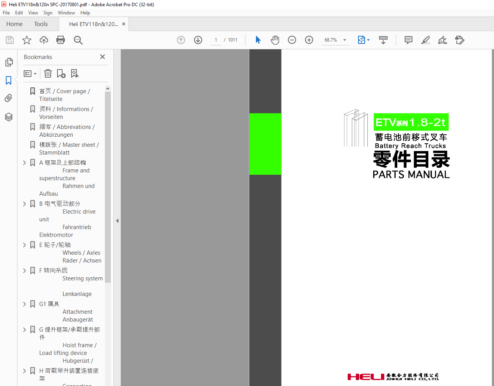Image resolution: width=494 pixels, height=386 pixels.
Task: Open the File menu
Action: [x=6, y=13]
